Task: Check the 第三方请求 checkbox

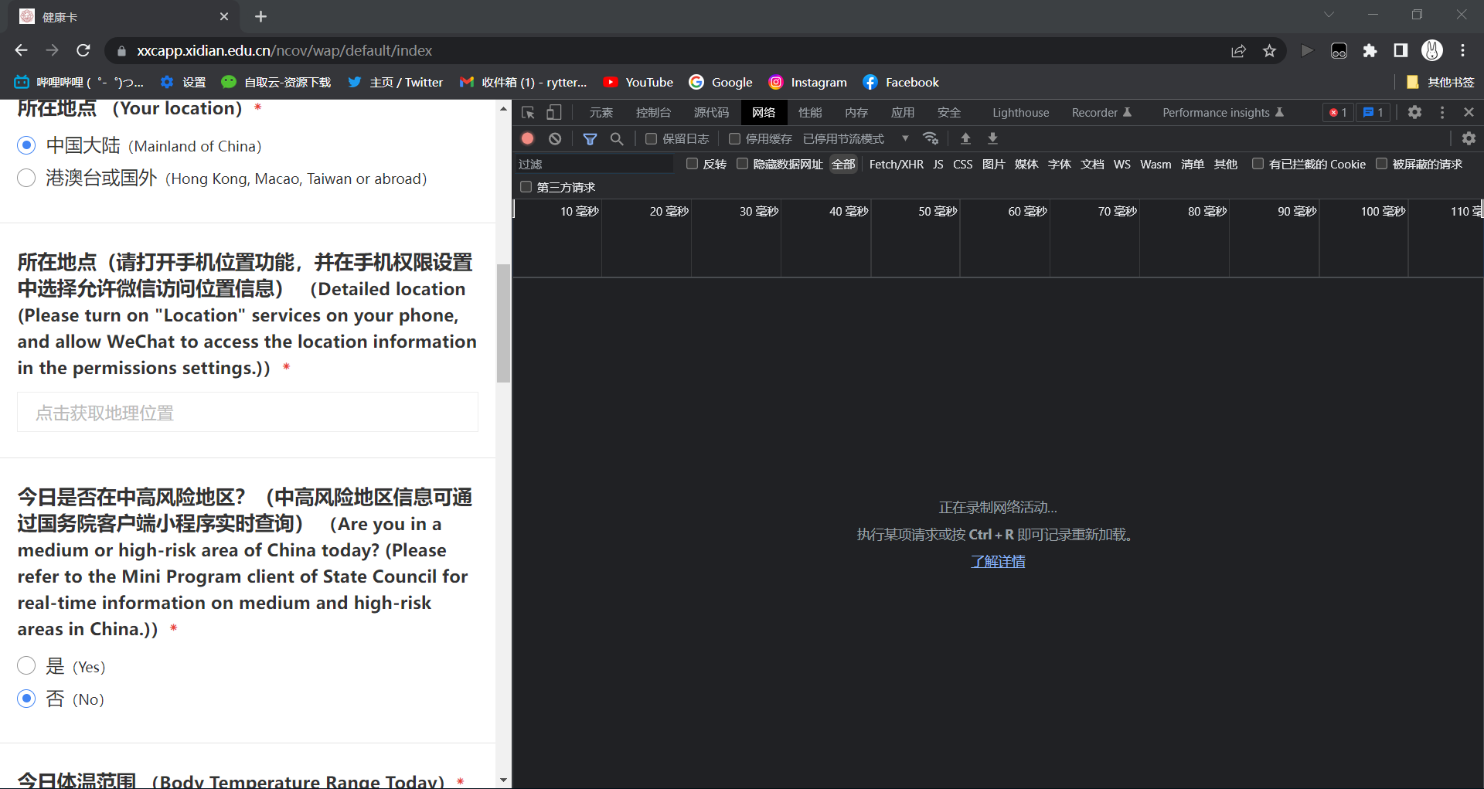Action: pyautogui.click(x=526, y=187)
